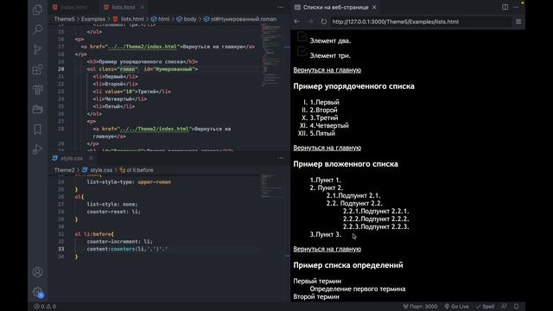Expand body breadcrumb symbol
Viewport: 553px width, 311px height.
click(187, 19)
